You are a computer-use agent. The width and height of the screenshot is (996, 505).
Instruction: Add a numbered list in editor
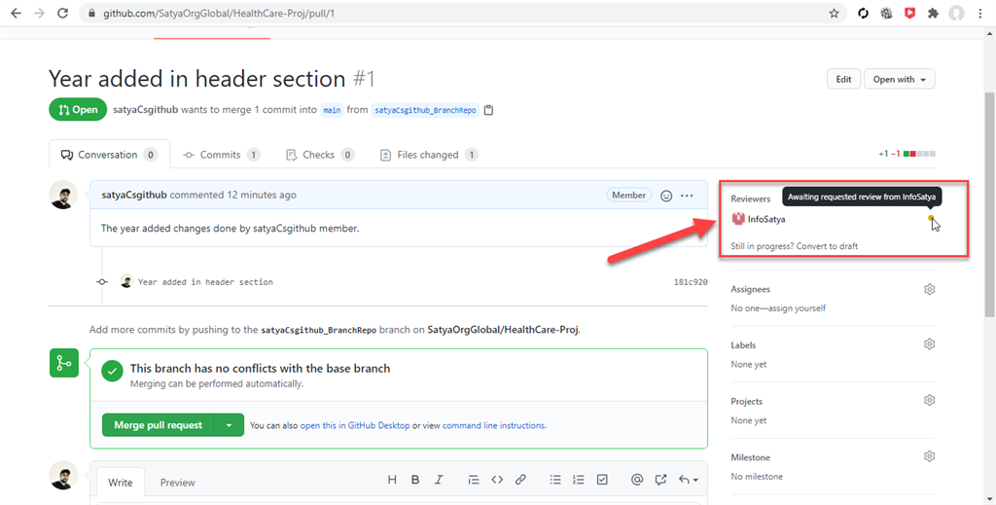tap(578, 480)
